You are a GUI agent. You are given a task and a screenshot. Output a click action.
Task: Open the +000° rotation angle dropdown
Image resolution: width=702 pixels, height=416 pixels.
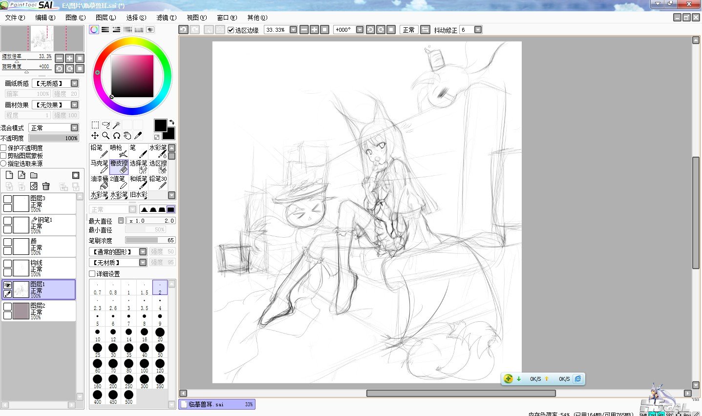[360, 30]
